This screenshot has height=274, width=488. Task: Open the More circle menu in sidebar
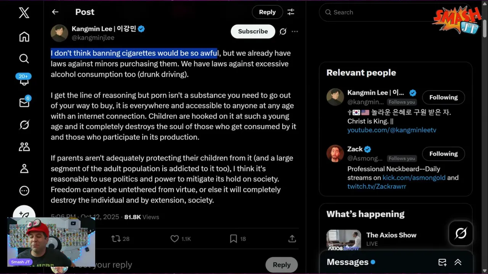24,191
